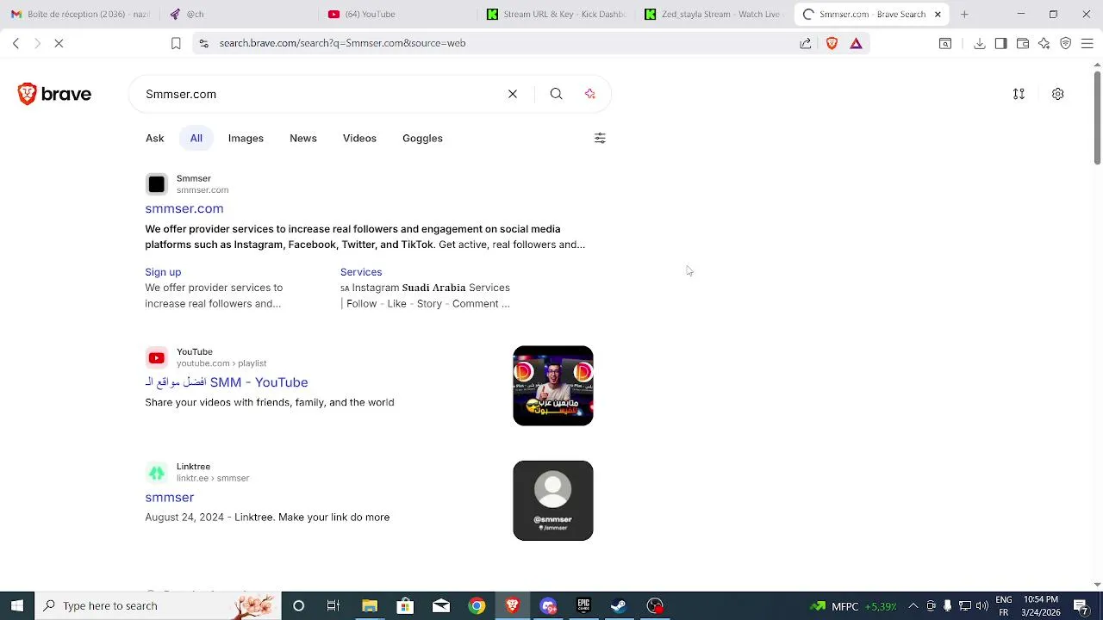The image size is (1103, 620).
Task: Select the Goggles filter
Action: point(422,138)
